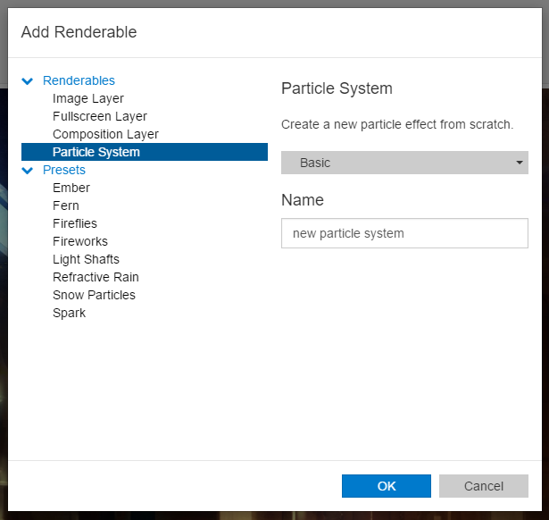
Task: Collapse the Presets tree chevron
Action: 28,171
